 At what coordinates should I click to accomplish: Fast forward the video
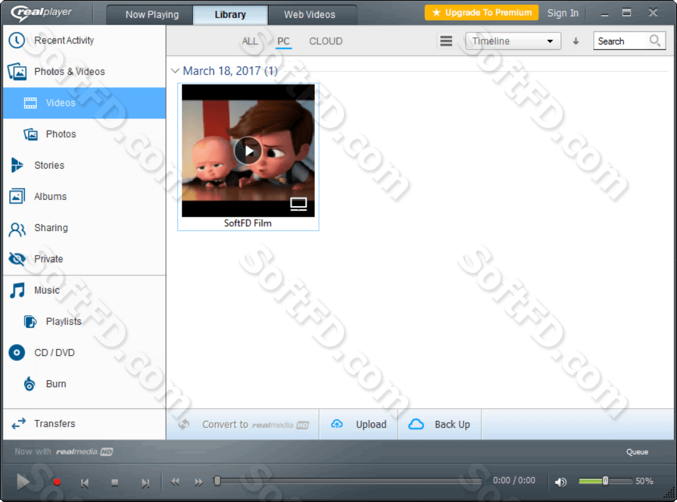click(x=198, y=482)
